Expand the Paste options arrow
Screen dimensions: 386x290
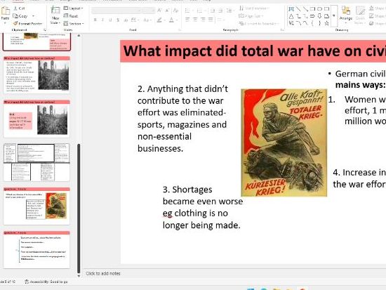(5, 23)
